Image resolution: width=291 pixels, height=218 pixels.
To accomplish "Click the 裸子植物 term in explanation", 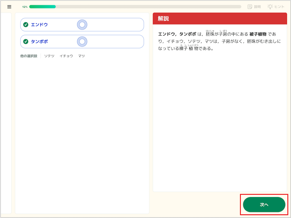I will [189, 48].
